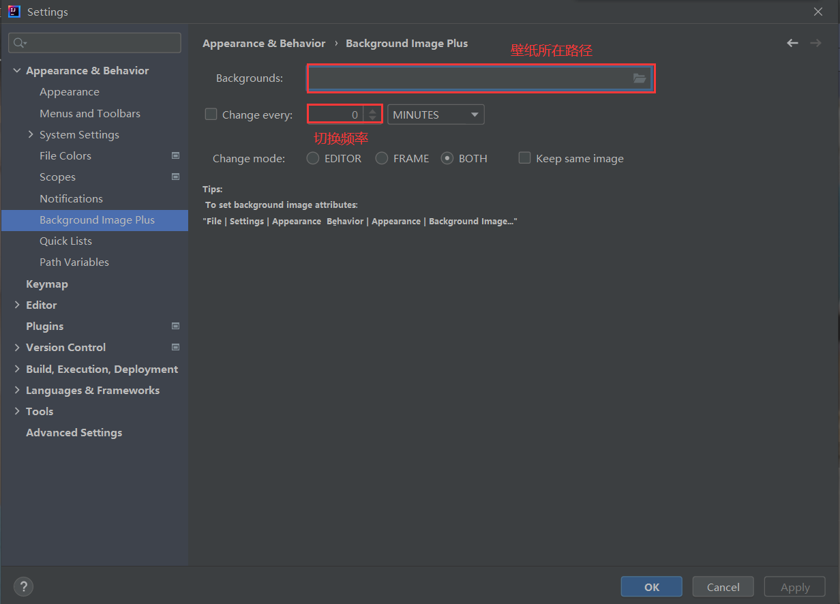Open help with question mark button
Image resolution: width=840 pixels, height=604 pixels.
(23, 586)
